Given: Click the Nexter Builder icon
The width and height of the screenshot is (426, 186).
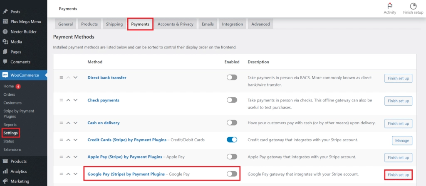Looking at the screenshot, I should 5,31.
